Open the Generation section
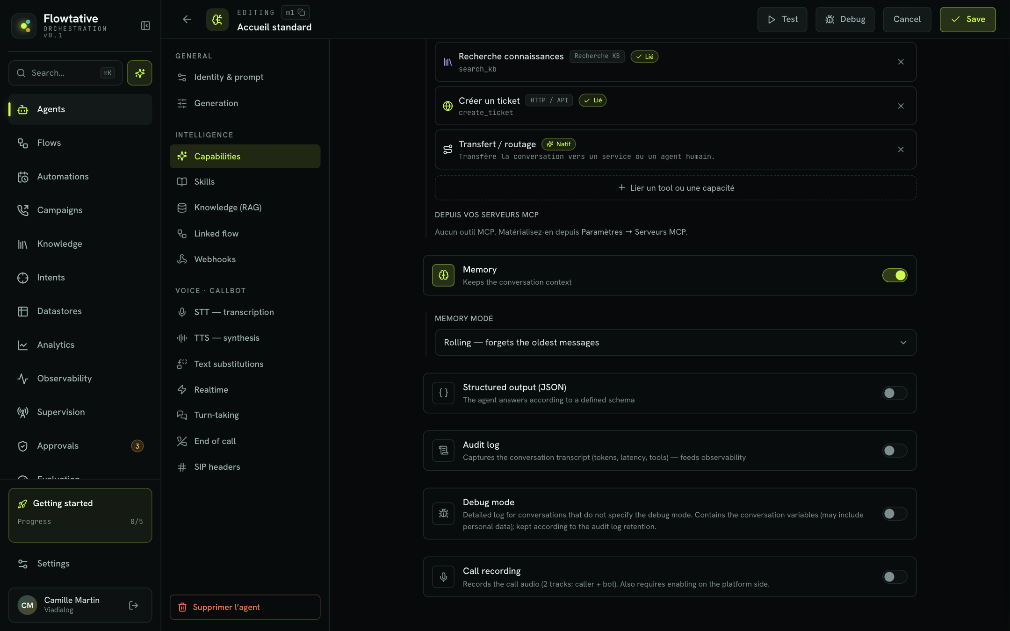 tap(245, 103)
